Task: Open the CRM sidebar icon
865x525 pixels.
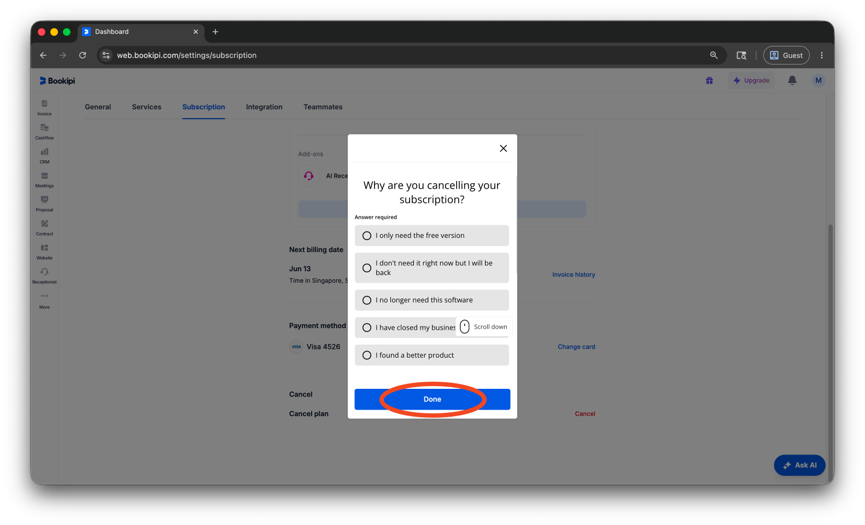Action: [44, 155]
